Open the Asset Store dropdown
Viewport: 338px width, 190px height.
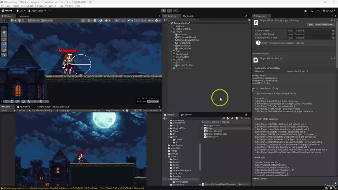pos(37,11)
